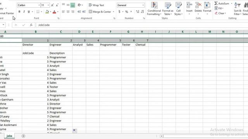Apply the Fill Color bucket
This screenshot has width=248, height=139.
click(47, 12)
